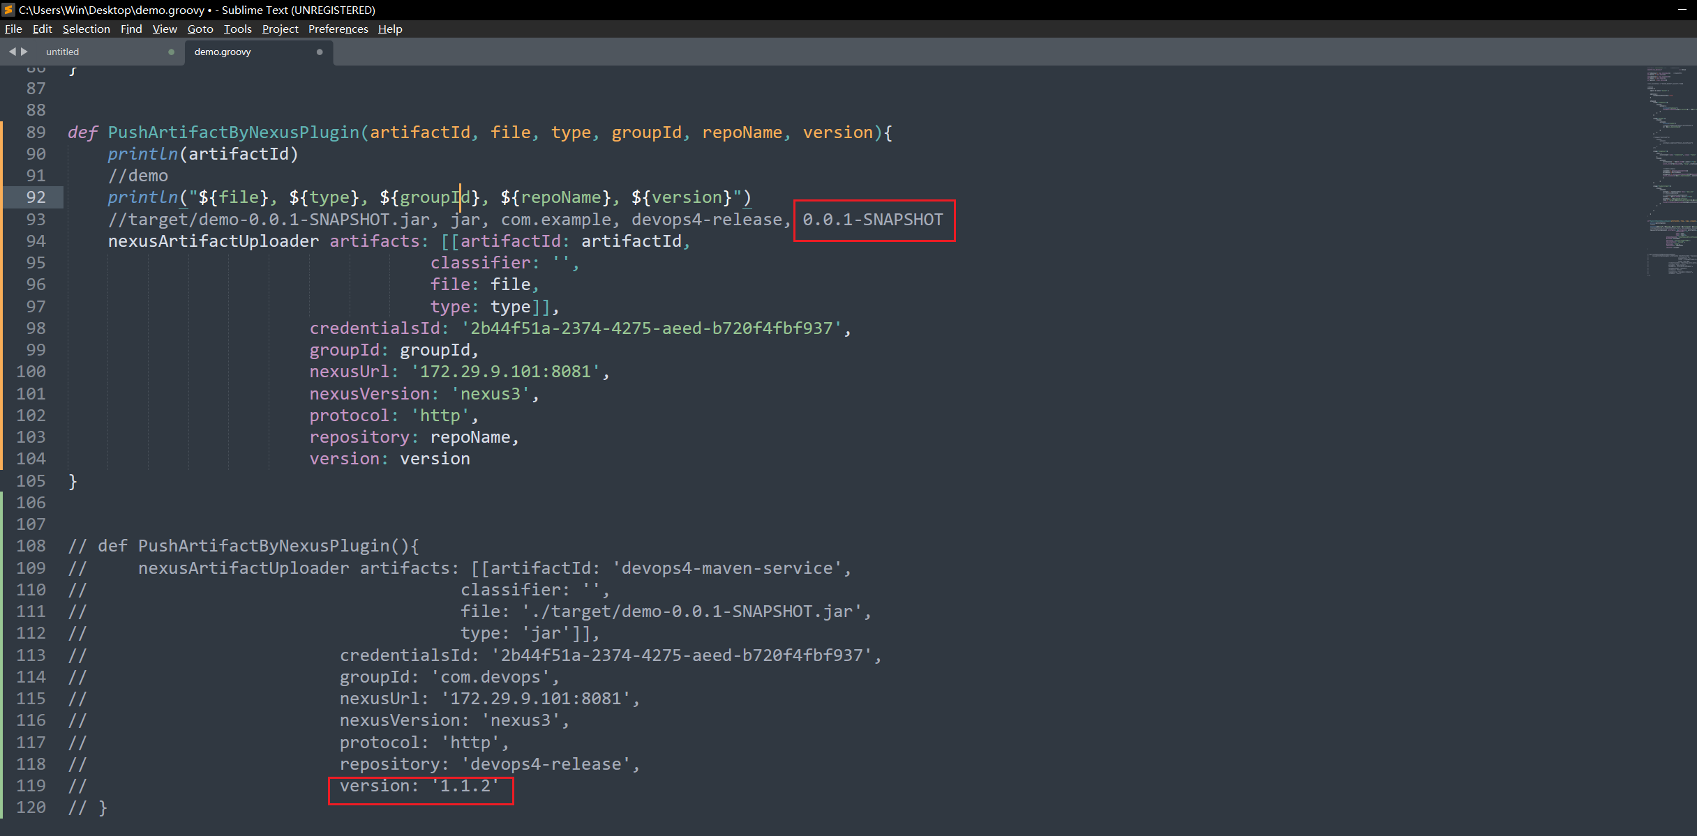1697x836 pixels.
Task: Click the ${version} variable on line 92
Action: 681,197
